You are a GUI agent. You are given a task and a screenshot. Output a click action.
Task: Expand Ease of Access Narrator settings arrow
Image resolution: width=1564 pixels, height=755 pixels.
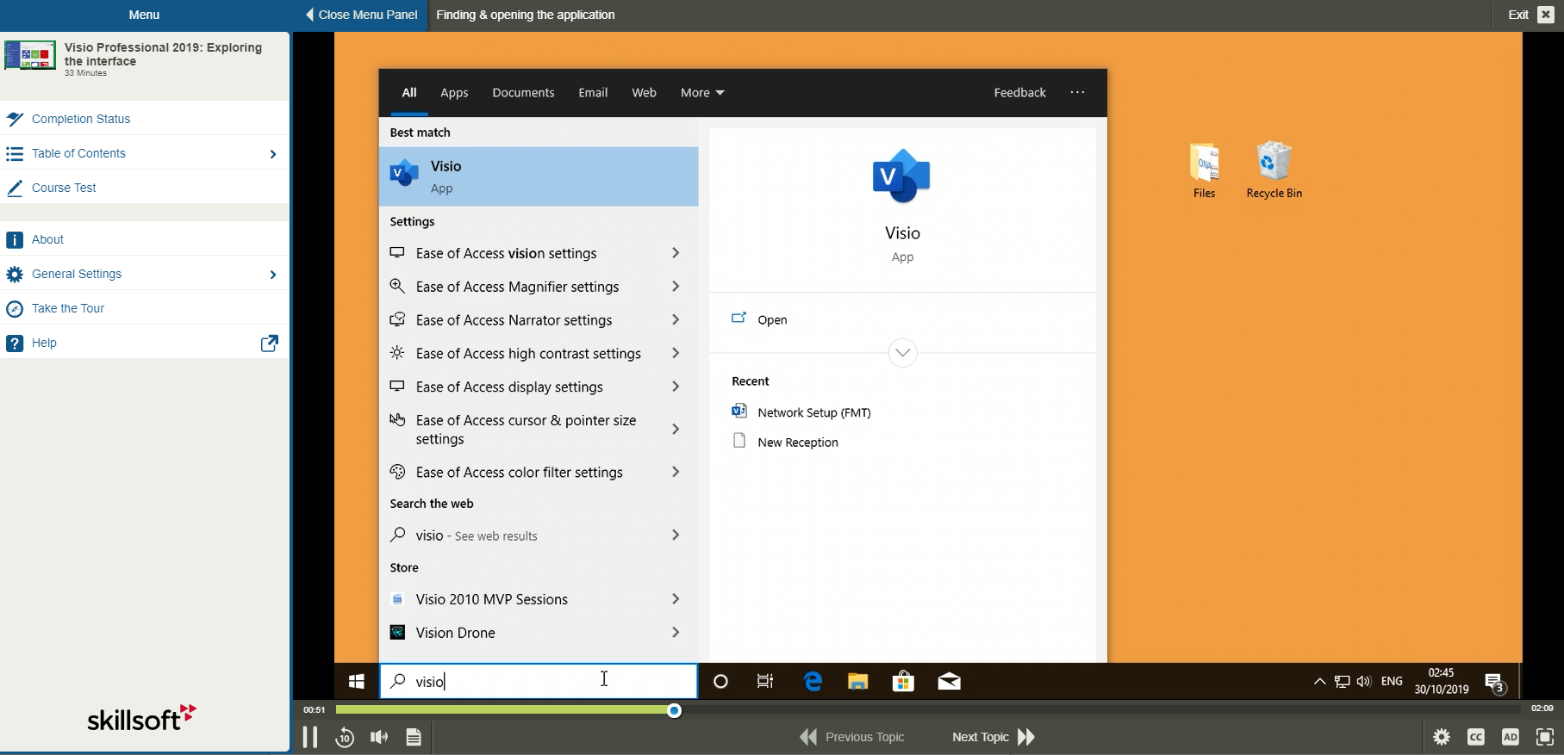(x=676, y=320)
